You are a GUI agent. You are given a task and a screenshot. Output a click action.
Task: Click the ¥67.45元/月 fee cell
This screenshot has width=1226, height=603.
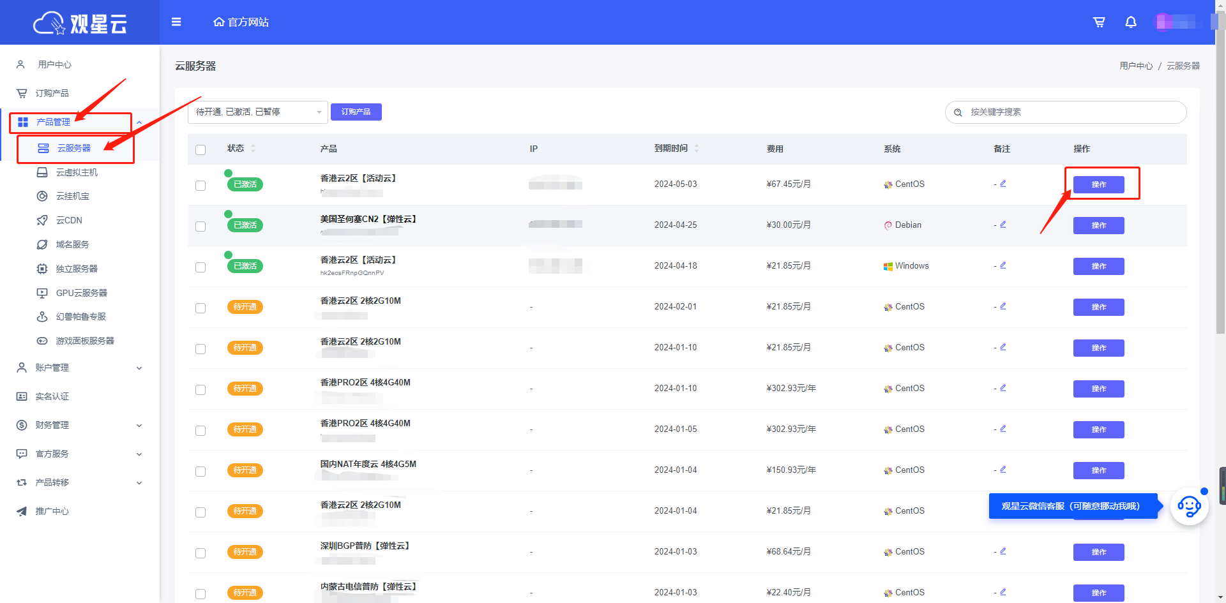(x=789, y=184)
